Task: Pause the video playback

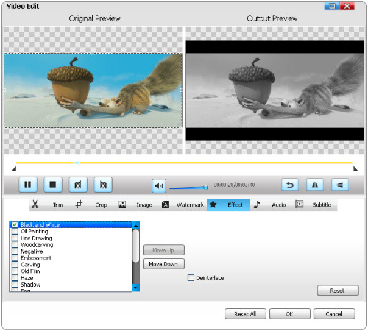Action: pos(28,185)
